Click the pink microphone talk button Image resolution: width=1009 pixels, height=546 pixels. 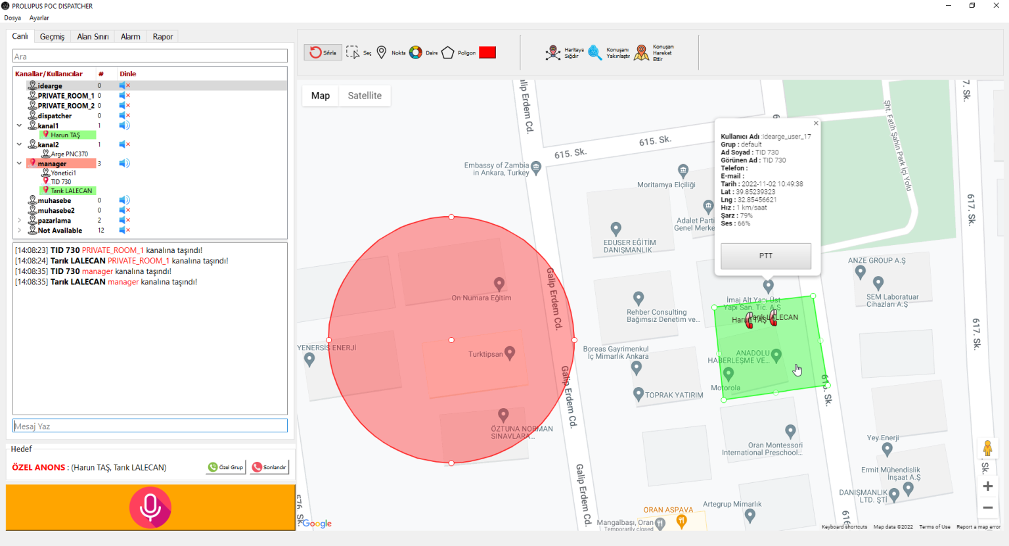point(150,507)
